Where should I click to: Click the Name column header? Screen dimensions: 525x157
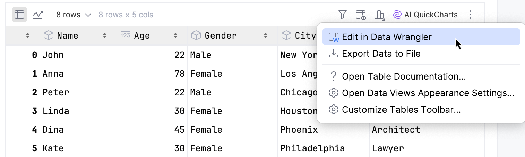(68, 35)
